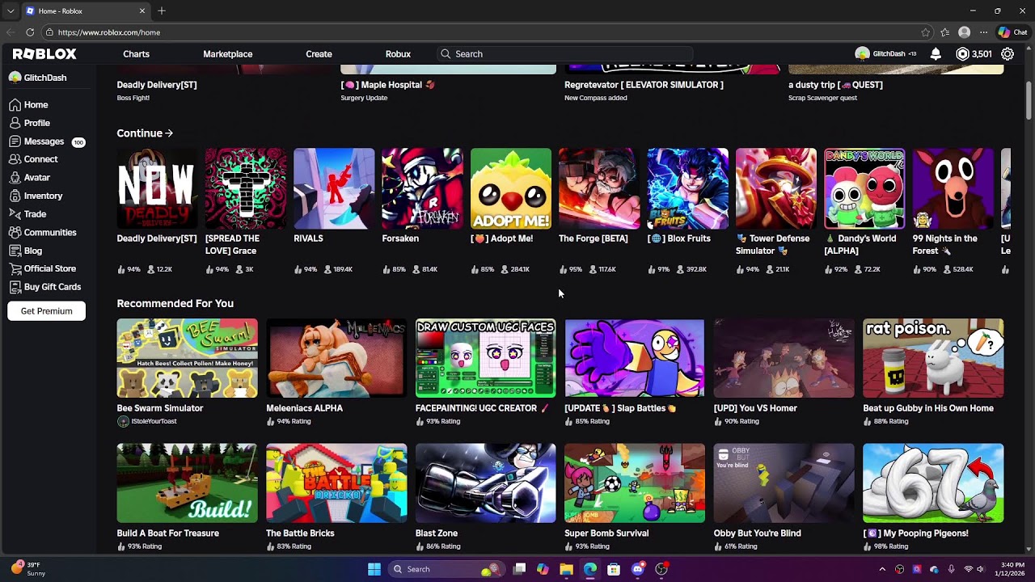Open the Dandy's World thumbnail
This screenshot has height=582, width=1035.
click(864, 188)
